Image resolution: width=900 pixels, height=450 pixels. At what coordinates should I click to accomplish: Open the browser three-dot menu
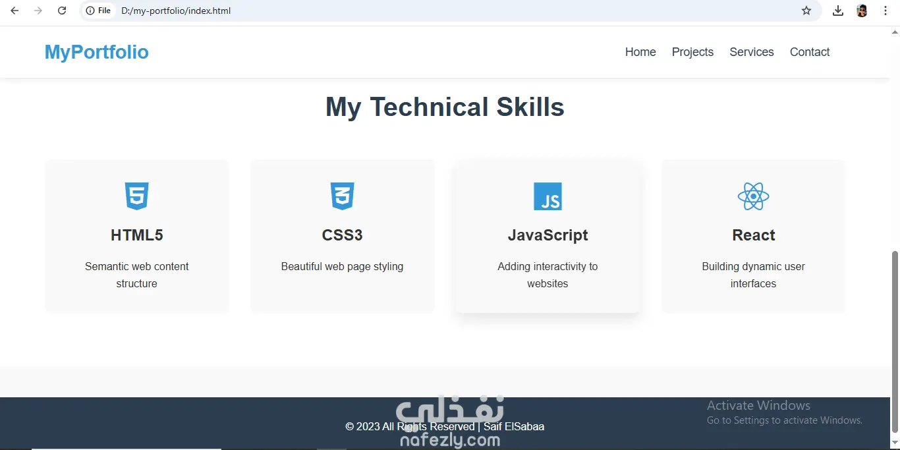886,11
